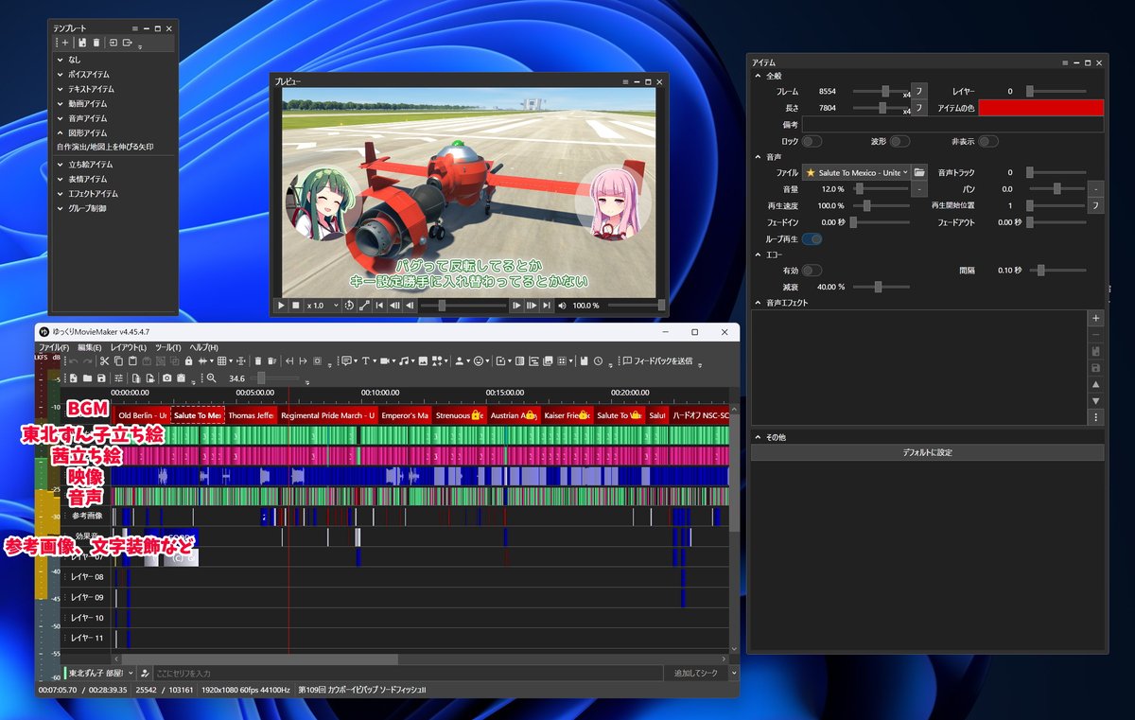Screen dimensions: 1135x720
Task: Add an image item with the picture icon
Action: (x=423, y=361)
